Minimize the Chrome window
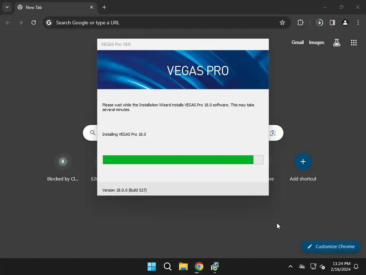The image size is (366, 275). [325, 7]
